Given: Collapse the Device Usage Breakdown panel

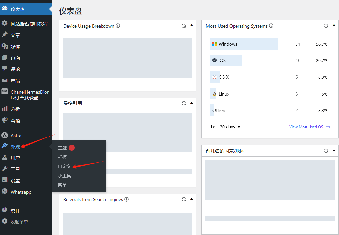Looking at the screenshot, I should (192, 26).
